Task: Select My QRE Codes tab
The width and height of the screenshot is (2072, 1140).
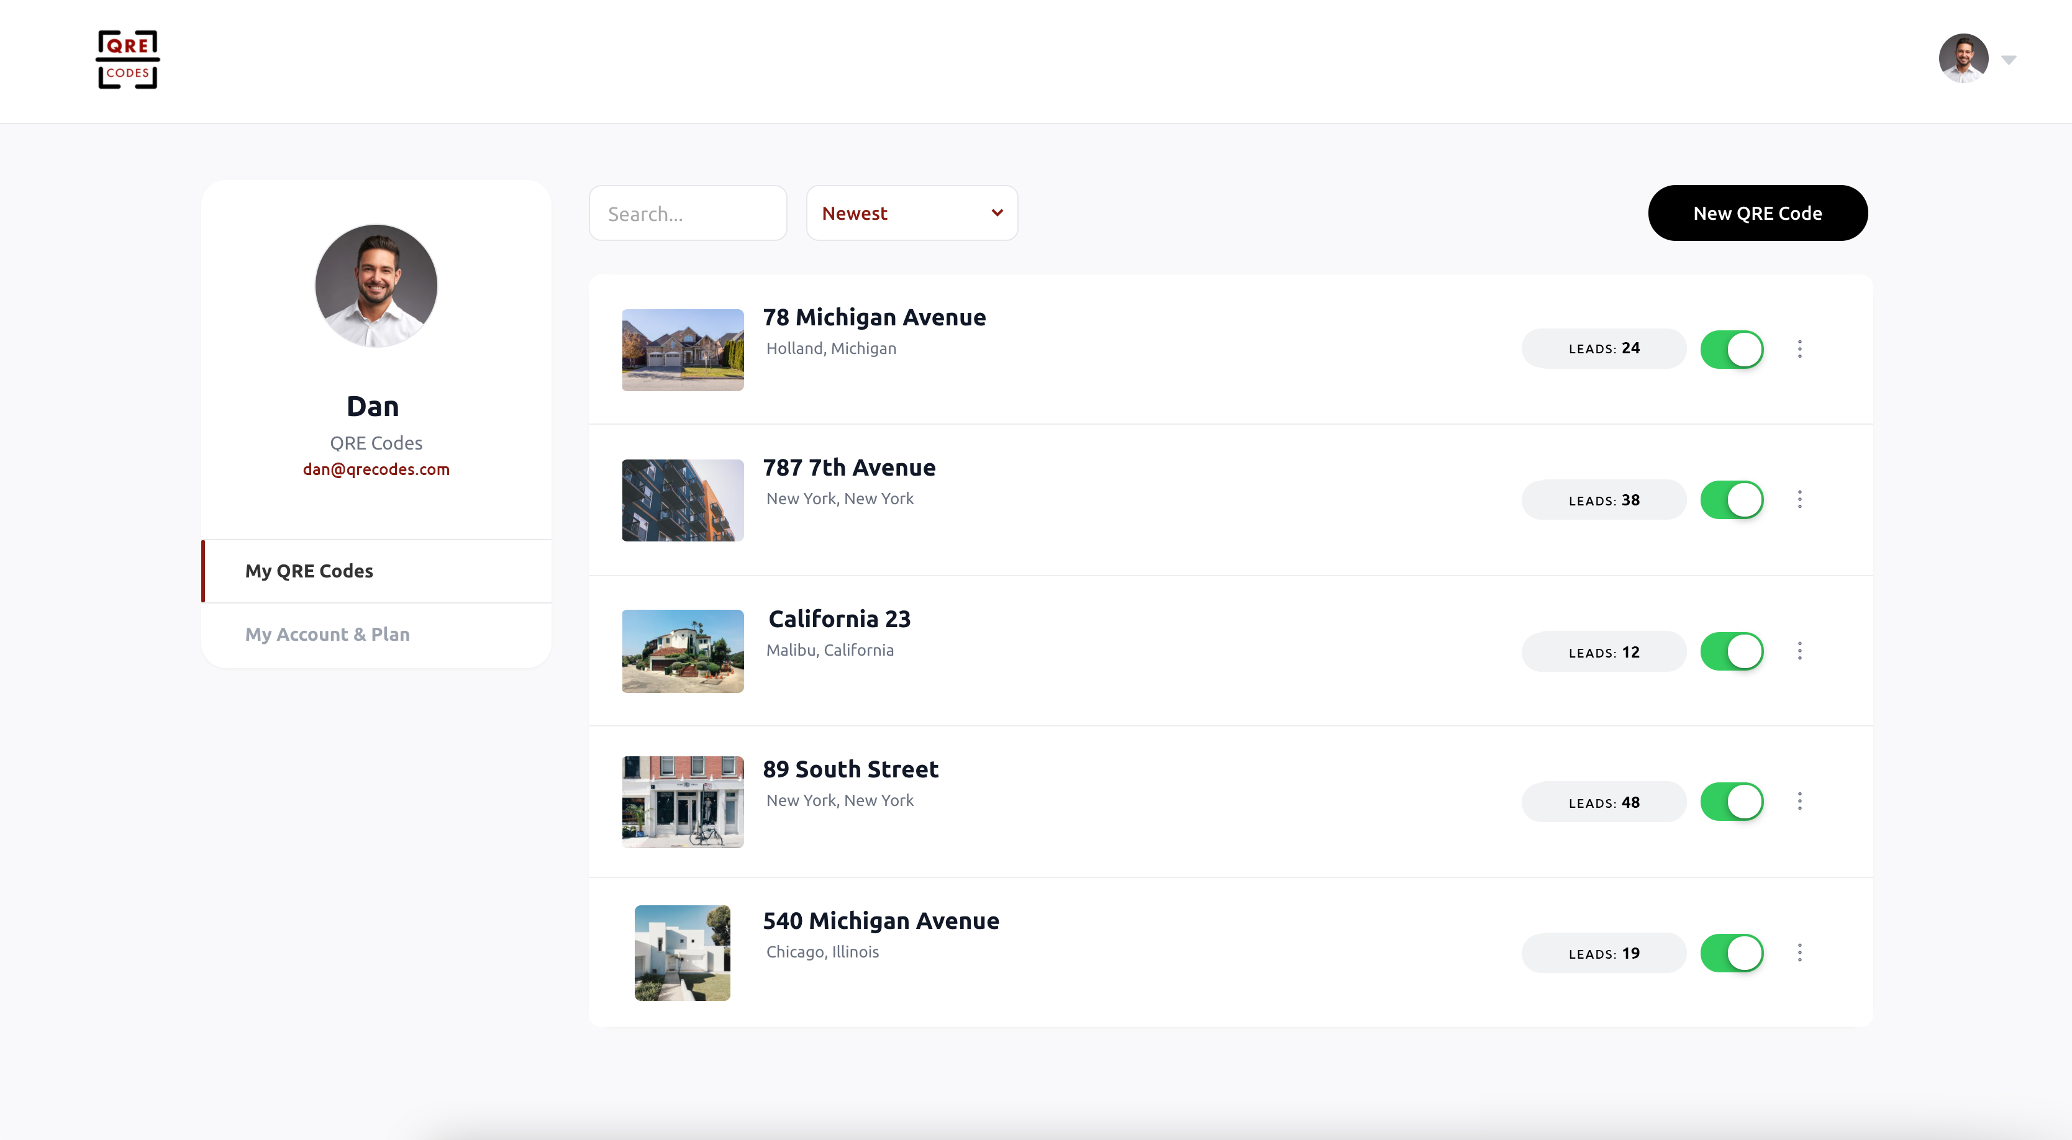Action: (x=309, y=571)
